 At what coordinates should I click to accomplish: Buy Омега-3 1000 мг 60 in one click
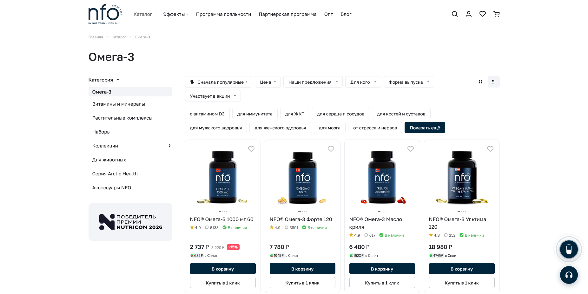(x=223, y=283)
